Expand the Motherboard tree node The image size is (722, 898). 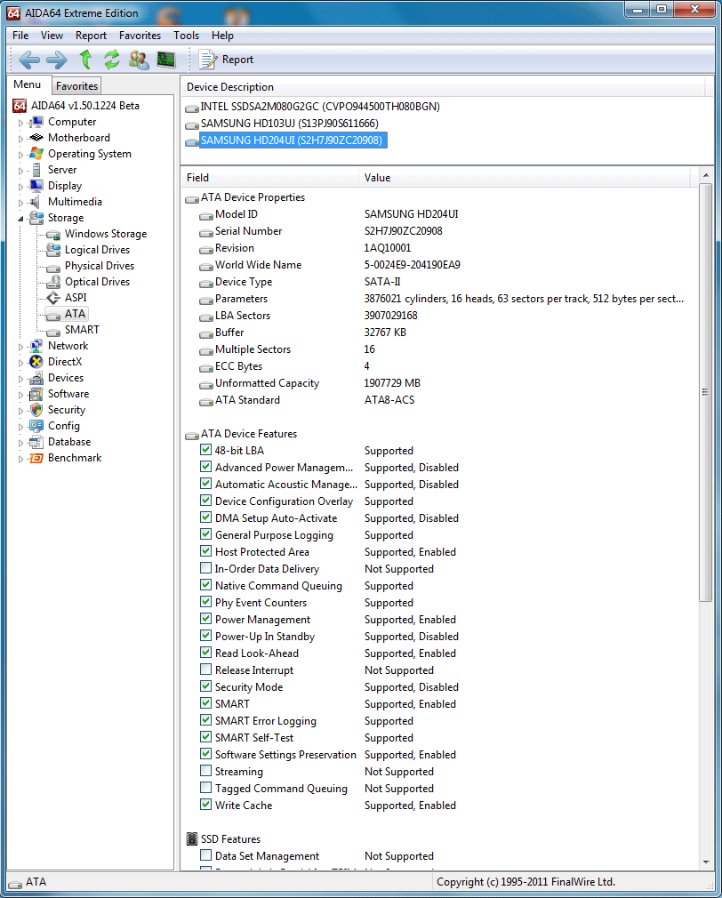pyautogui.click(x=20, y=139)
